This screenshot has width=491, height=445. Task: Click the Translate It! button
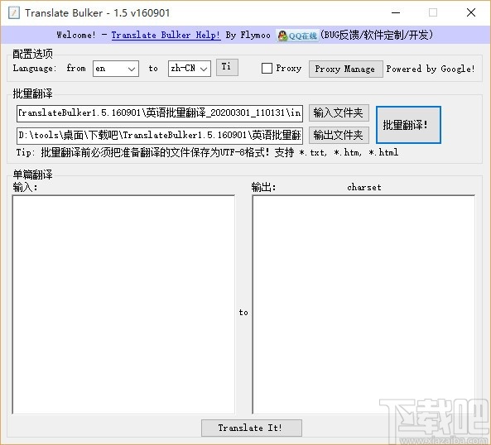coord(252,428)
